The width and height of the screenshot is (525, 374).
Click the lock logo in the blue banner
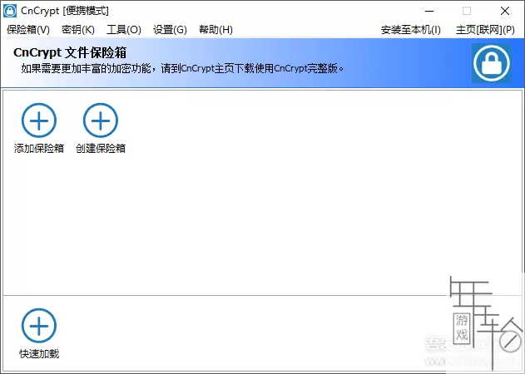(492, 63)
